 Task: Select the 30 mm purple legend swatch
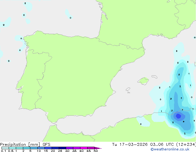pos(70,148)
